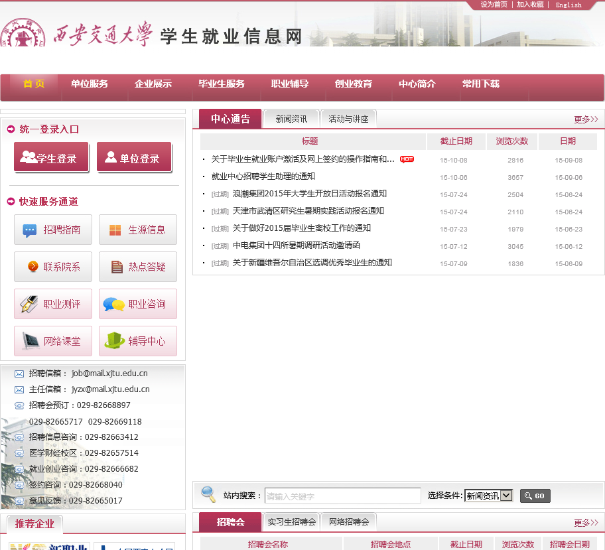
Task: Open 就业中心招聘学生助理的通知 notice link
Action: click(x=263, y=176)
